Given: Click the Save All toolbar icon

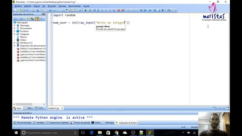Looking at the screenshot, I should click(x=28, y=11).
